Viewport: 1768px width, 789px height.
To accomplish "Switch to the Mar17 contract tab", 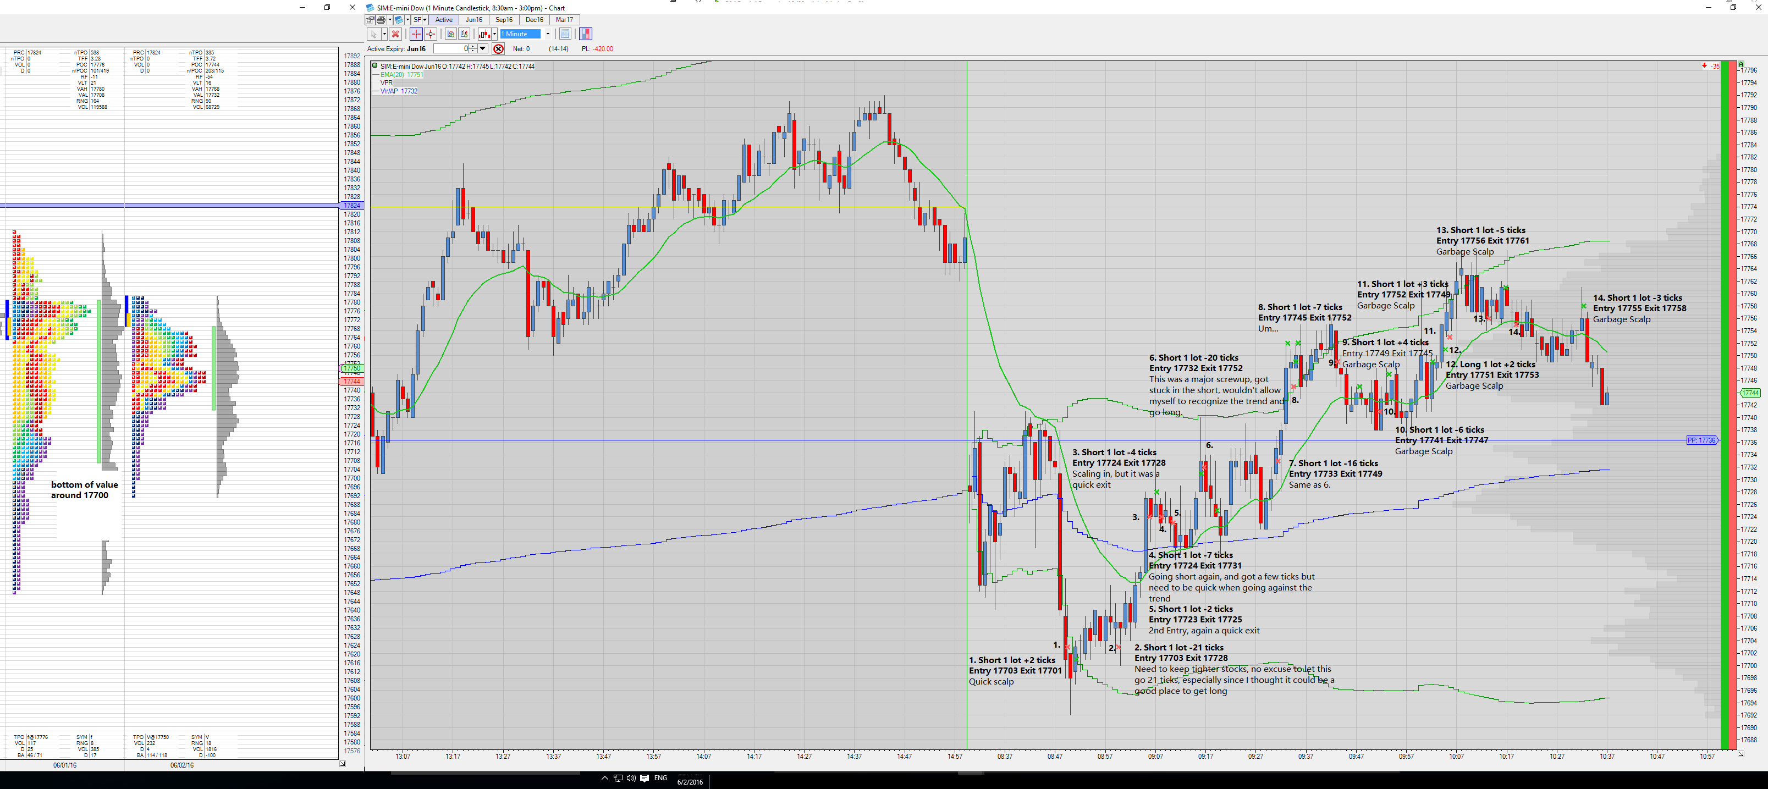I will click(565, 20).
